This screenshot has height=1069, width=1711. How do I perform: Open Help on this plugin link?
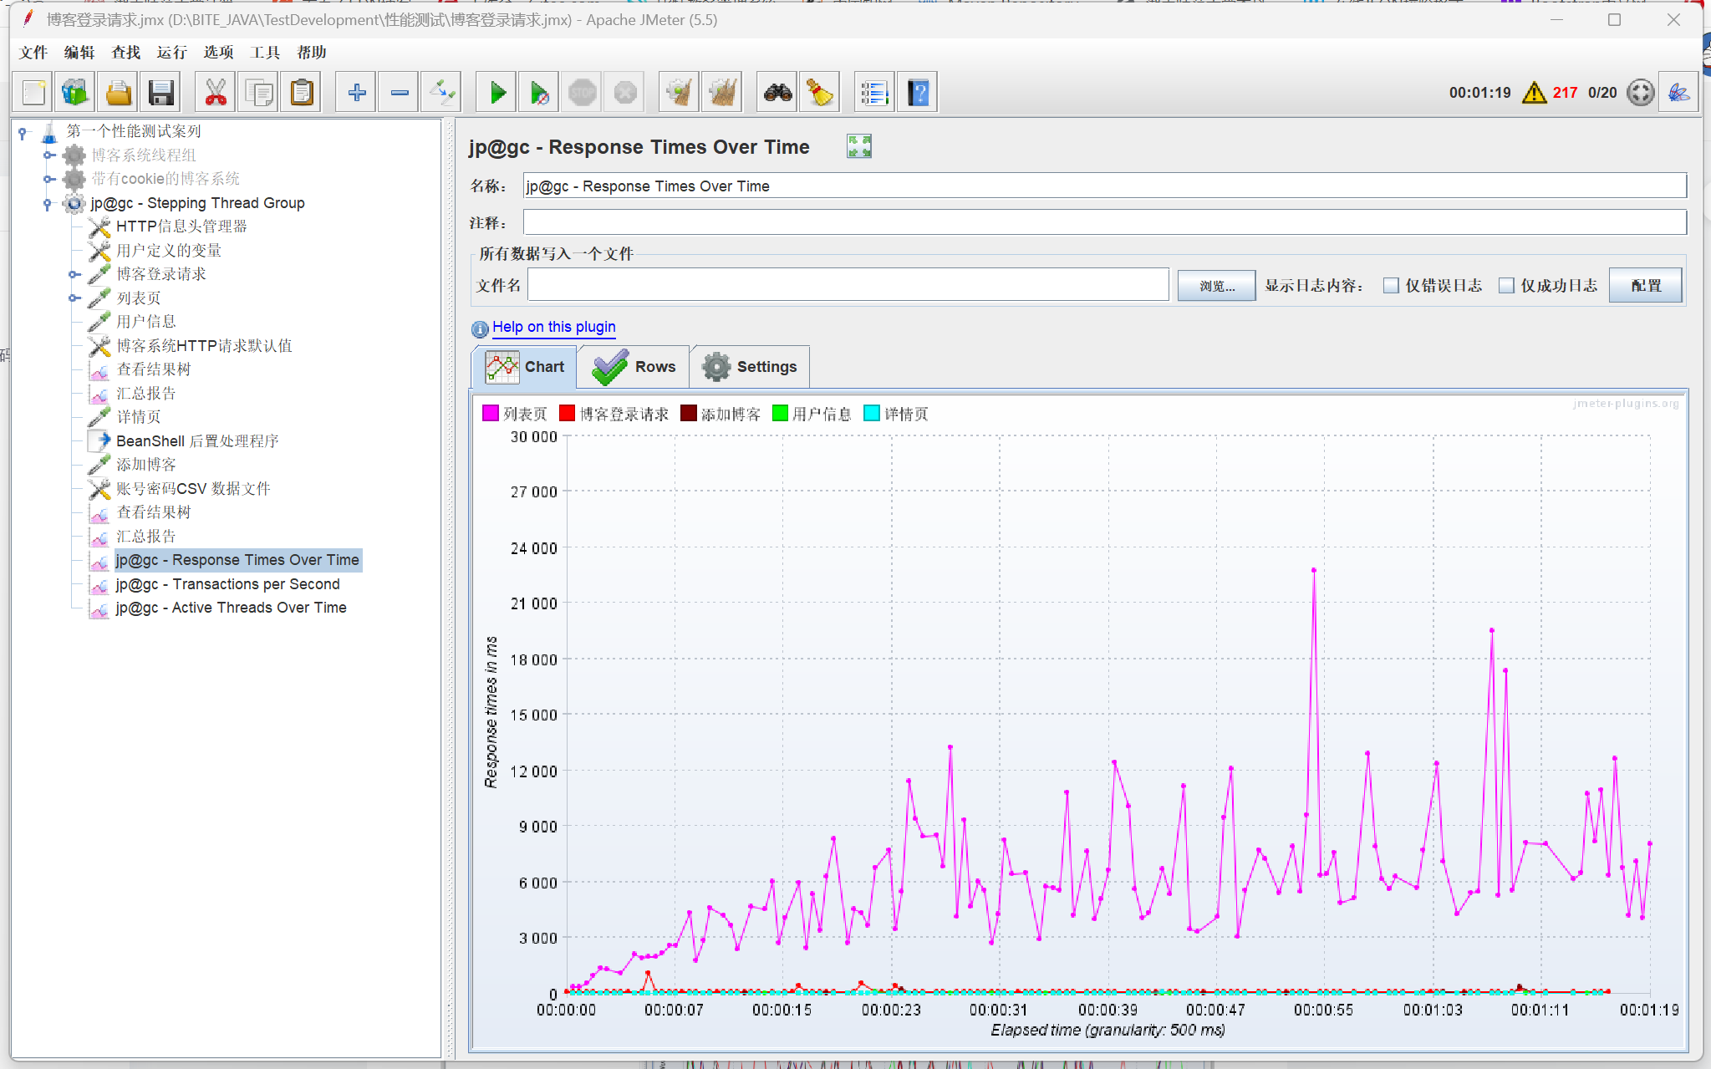pos(553,327)
